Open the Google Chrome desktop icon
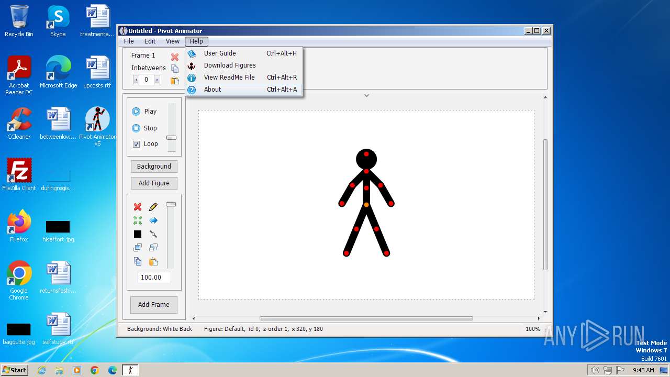The image size is (670, 377). coord(19,281)
